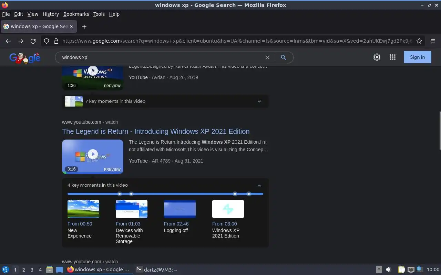Select the windows xp Google Search tab

point(38,26)
